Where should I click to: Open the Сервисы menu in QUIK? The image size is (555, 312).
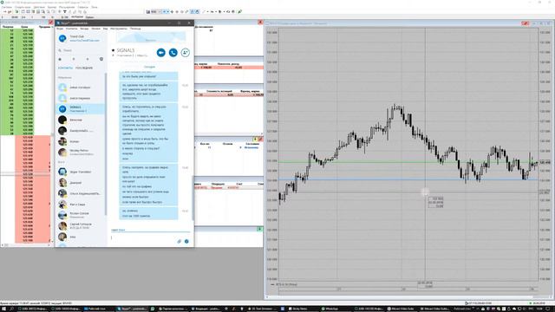[83, 7]
